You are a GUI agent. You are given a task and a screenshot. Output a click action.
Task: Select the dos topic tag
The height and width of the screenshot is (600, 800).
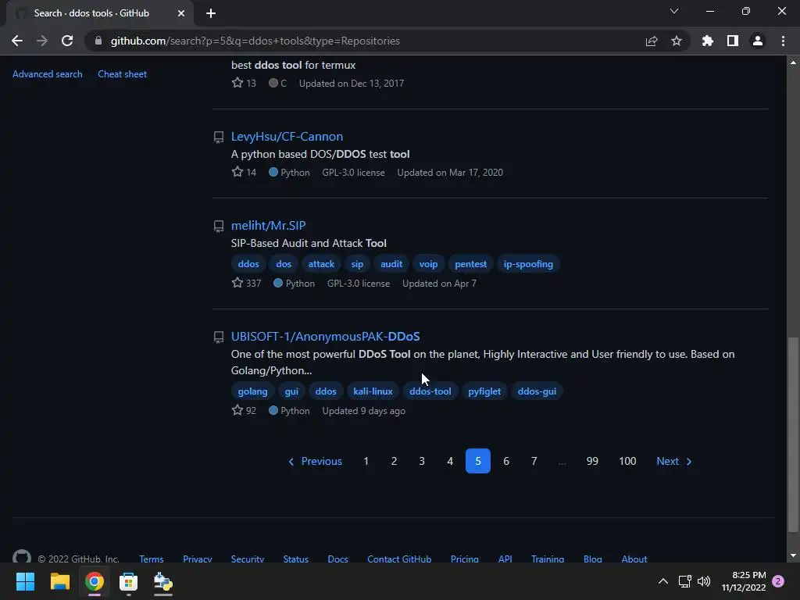pyautogui.click(x=284, y=264)
